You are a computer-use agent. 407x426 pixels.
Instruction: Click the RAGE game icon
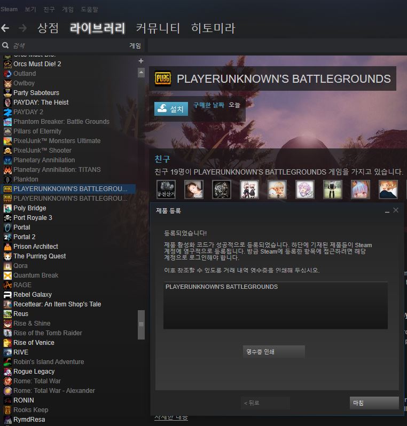(7, 285)
